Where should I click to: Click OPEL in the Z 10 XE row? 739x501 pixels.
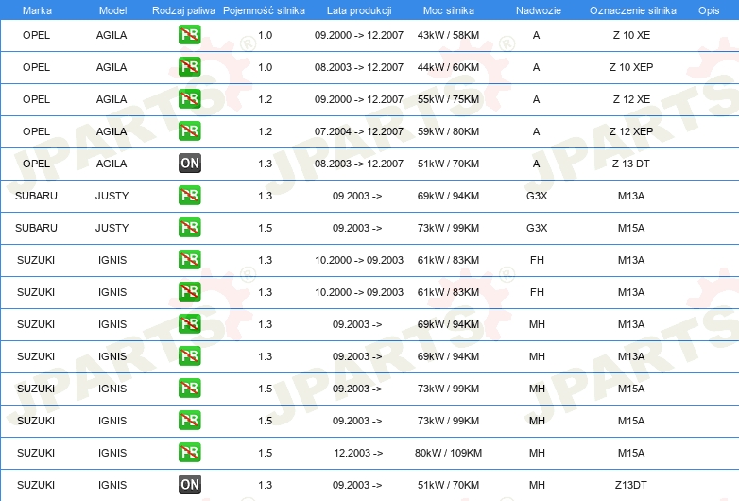36,35
